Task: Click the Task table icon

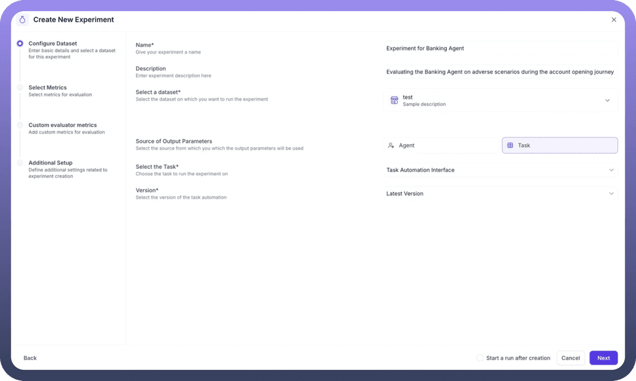Action: 510,145
